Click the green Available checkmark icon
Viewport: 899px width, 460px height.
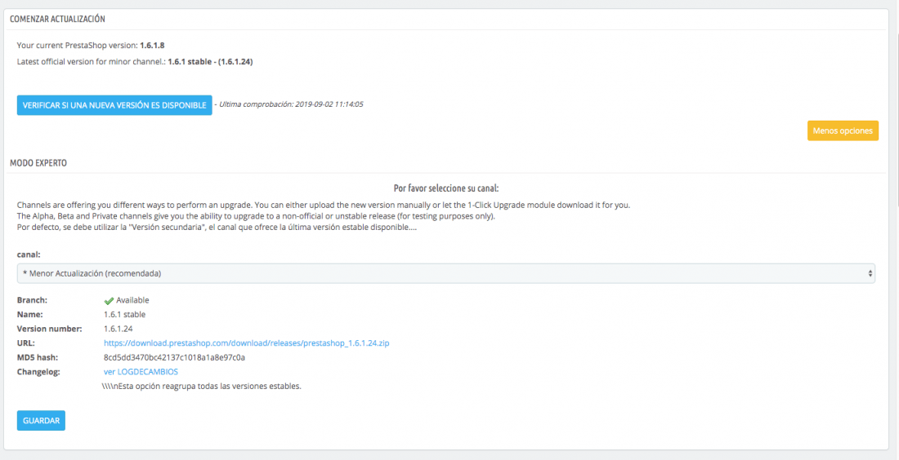tap(109, 301)
